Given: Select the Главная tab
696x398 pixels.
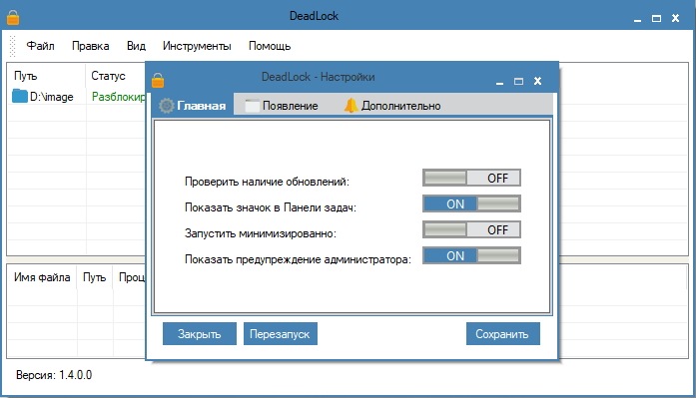Looking at the screenshot, I should (193, 106).
